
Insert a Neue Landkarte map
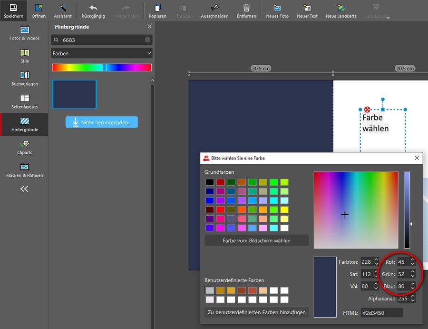click(x=341, y=8)
